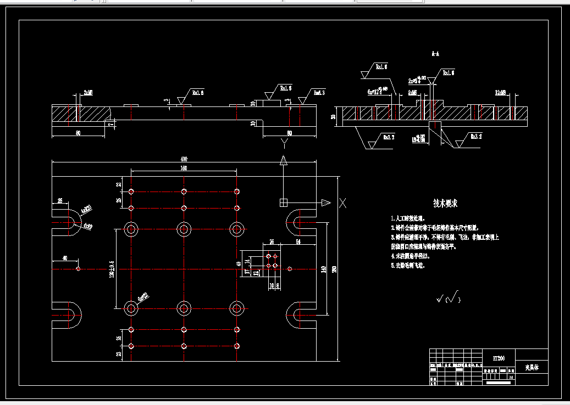Select the 280 height dimension text
Image resolution: width=570 pixels, height=405 pixels.
coord(334,269)
